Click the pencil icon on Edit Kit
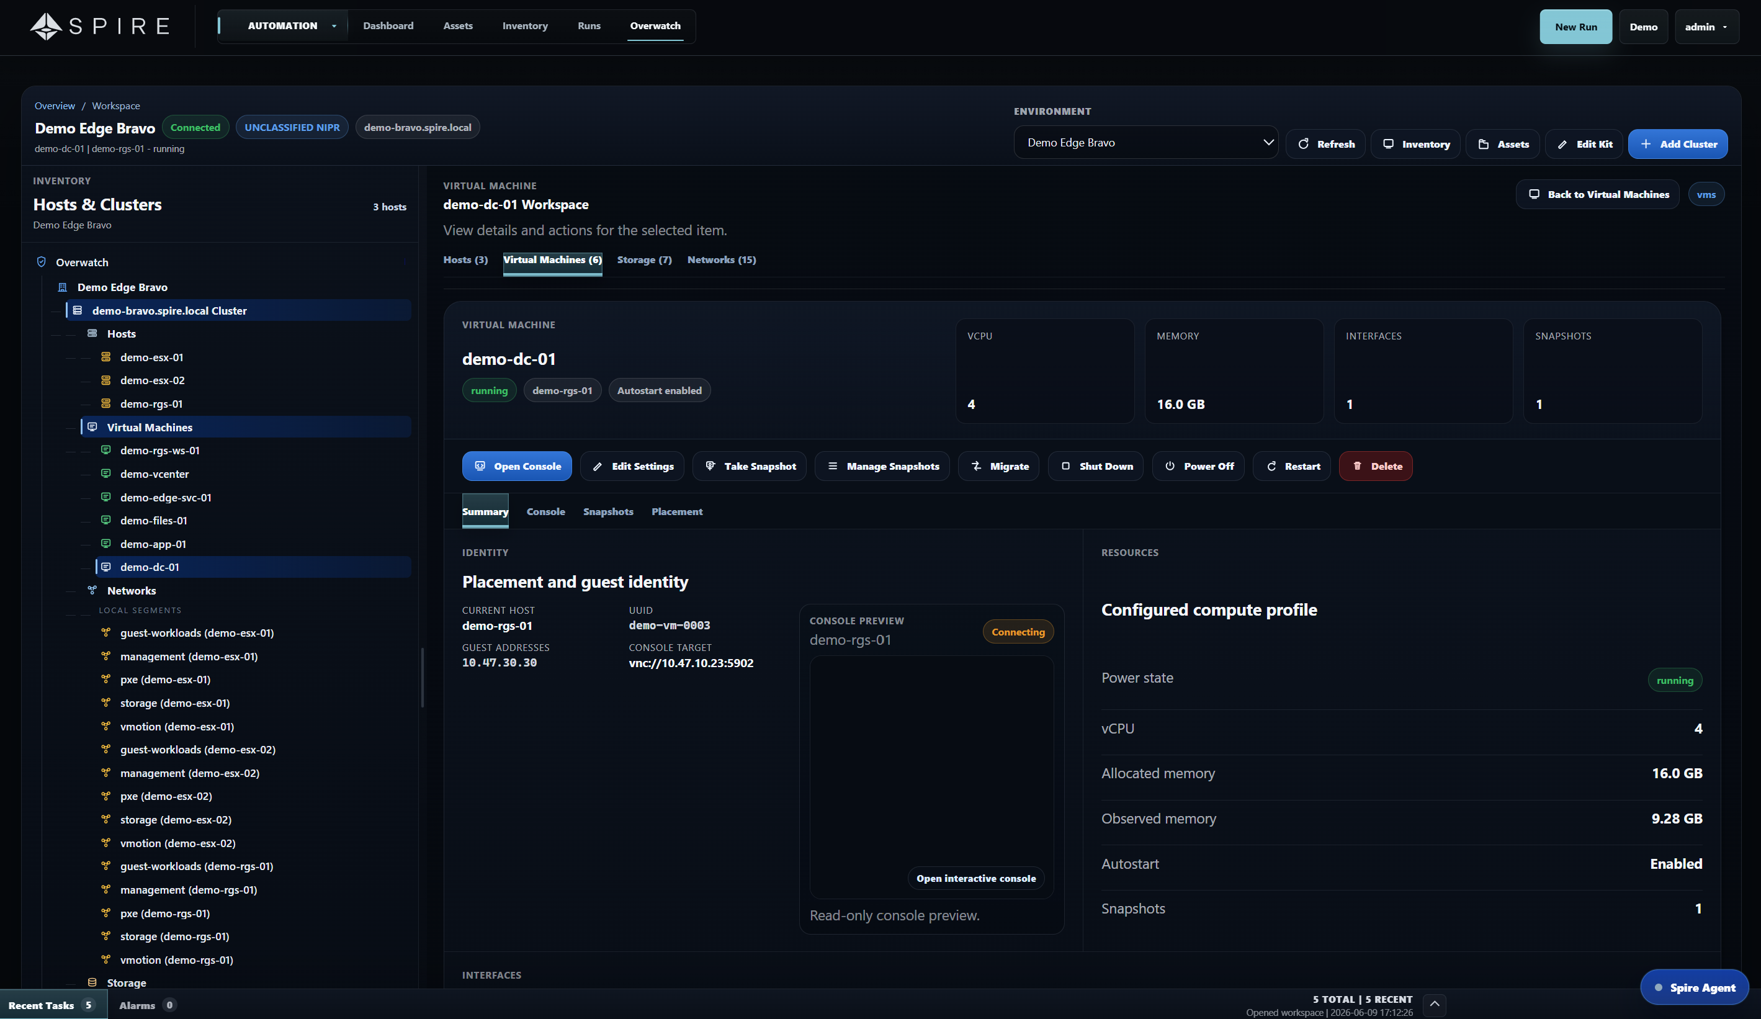This screenshot has height=1019, width=1761. 1562,144
